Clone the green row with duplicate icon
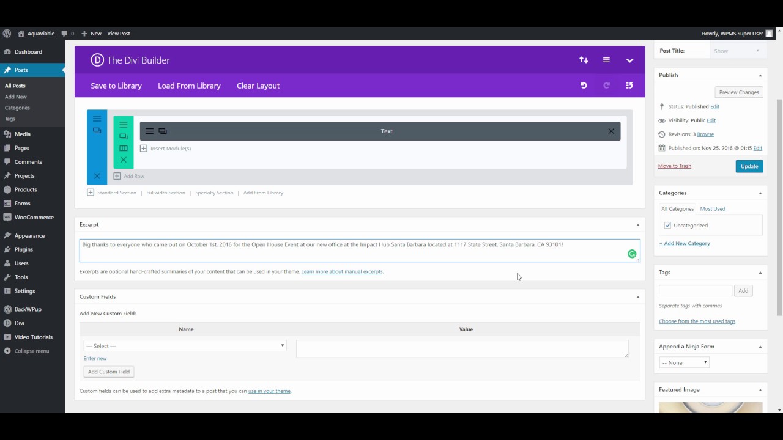 click(x=124, y=136)
